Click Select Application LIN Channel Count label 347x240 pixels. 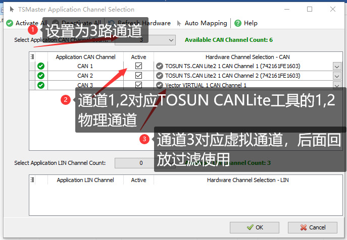[60, 163]
